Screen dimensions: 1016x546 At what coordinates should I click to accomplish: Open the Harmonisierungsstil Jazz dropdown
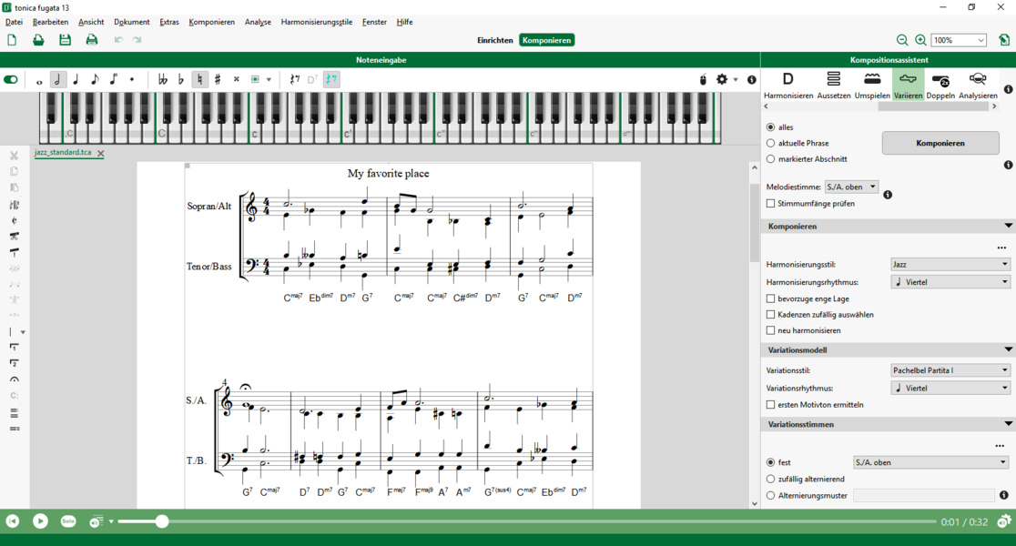click(950, 264)
